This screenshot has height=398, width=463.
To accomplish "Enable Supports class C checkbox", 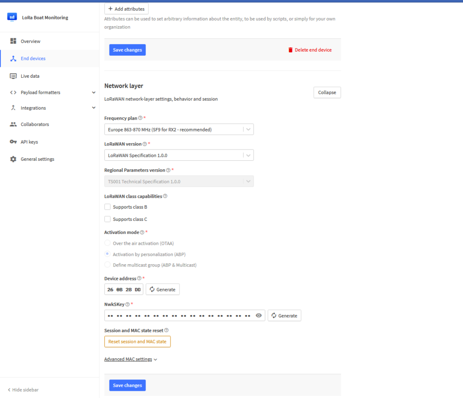I will (x=108, y=219).
